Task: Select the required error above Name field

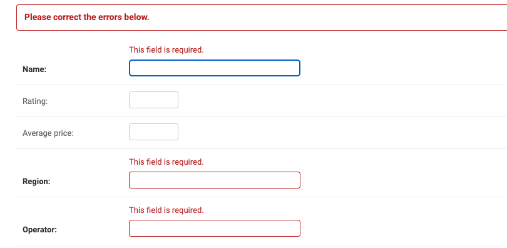Action: point(166,50)
